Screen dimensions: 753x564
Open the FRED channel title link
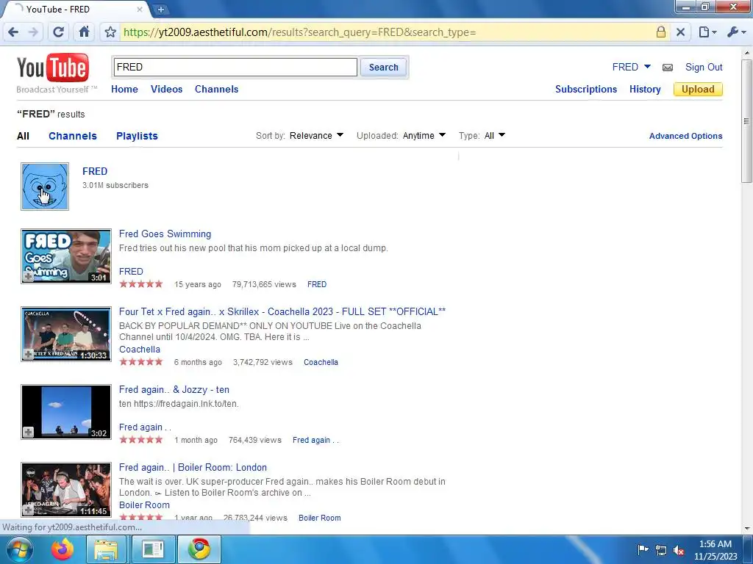pos(95,171)
